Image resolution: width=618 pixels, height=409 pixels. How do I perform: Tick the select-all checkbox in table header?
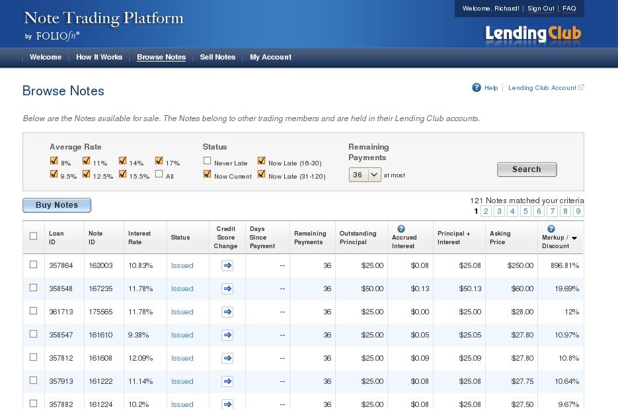pos(34,236)
